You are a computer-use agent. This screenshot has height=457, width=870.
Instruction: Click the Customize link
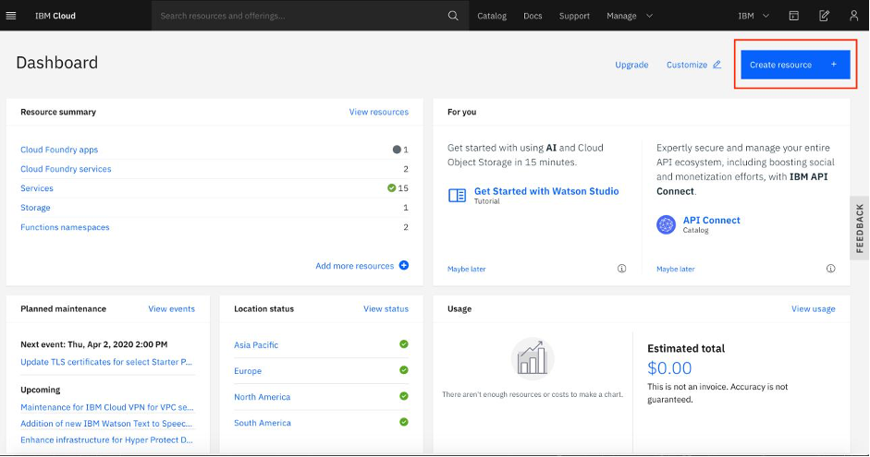click(687, 65)
